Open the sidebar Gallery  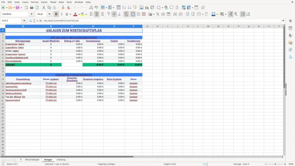[290, 43]
